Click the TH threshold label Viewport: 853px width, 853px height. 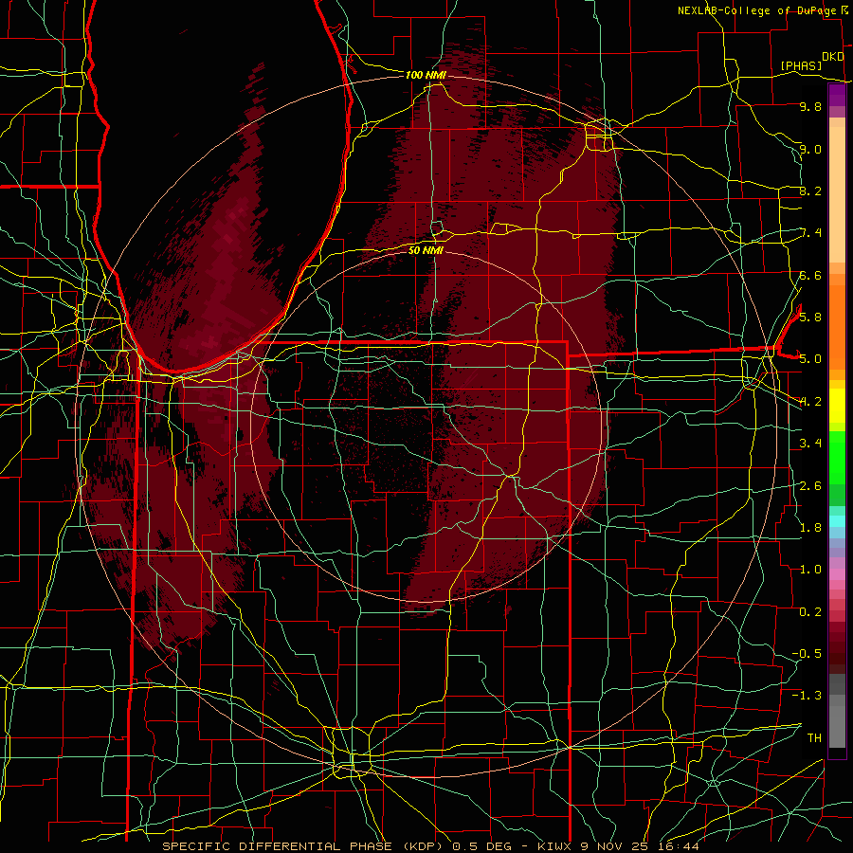814,737
